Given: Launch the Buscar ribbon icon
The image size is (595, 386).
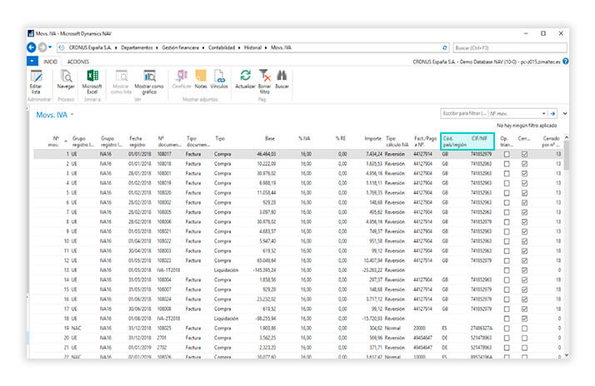Looking at the screenshot, I should (282, 77).
